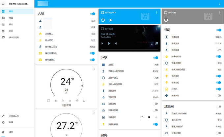Click the 主卧门 door sensor icon
The image size is (224, 137).
point(103,65)
